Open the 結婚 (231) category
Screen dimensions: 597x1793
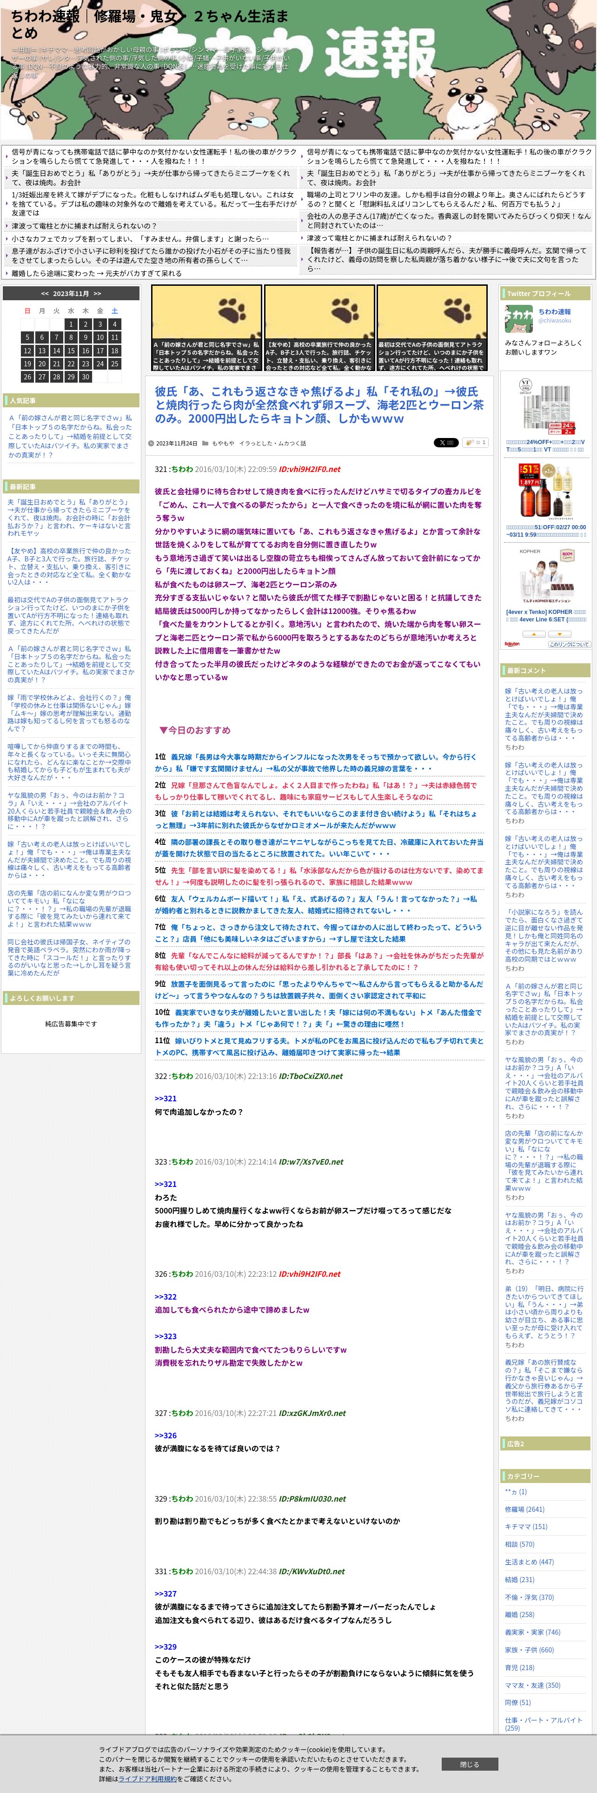click(x=519, y=1580)
